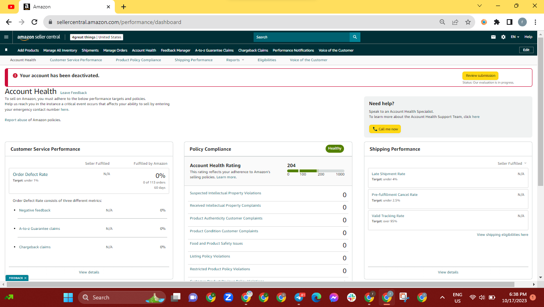Dismiss the FEEDBACK tag with its X

[25, 278]
